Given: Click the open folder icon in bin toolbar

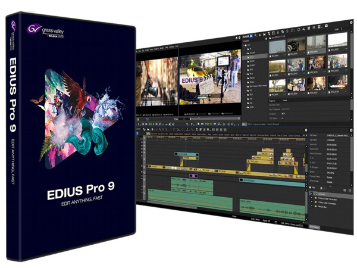Looking at the screenshot, I should 264,34.
